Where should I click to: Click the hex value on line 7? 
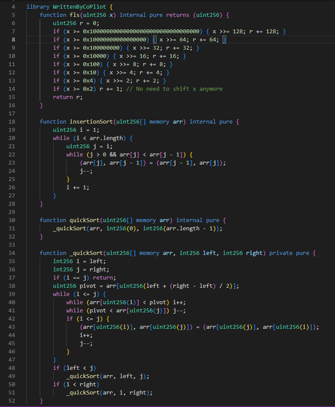141,31
